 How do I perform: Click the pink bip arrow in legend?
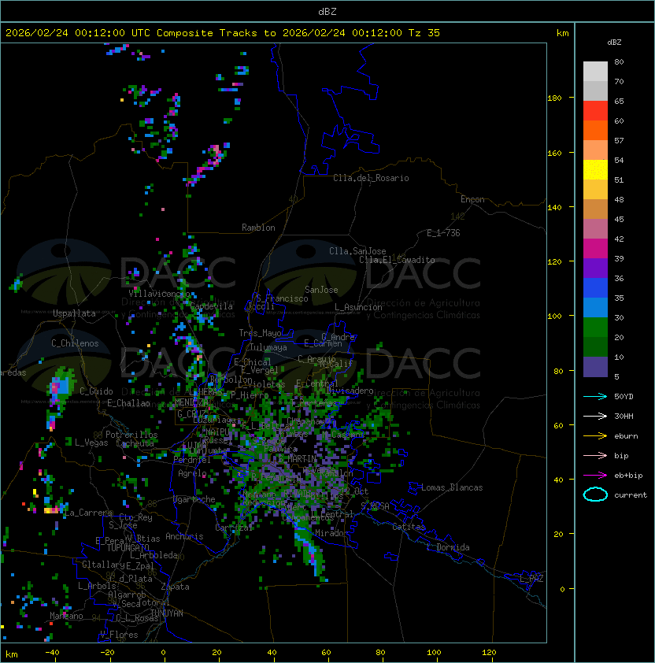[x=595, y=455]
